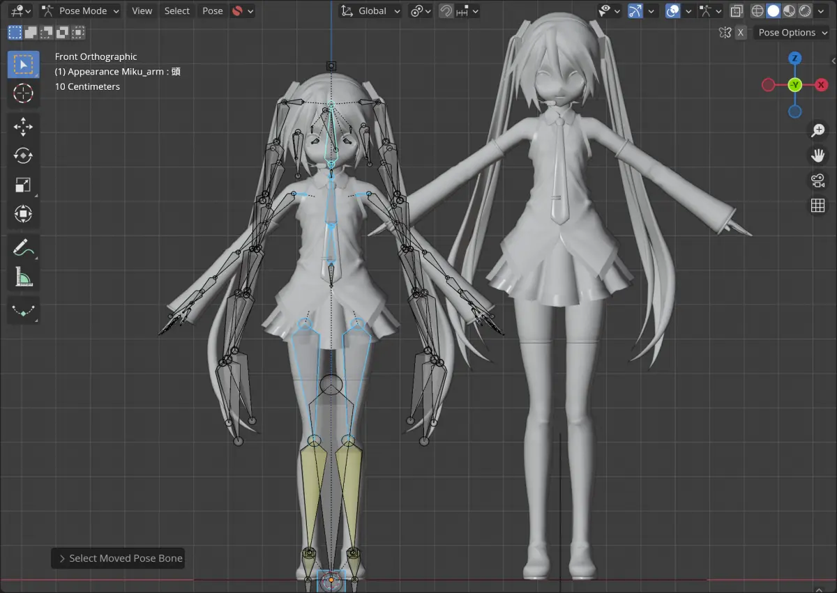The image size is (837, 593).
Task: Click the green Y axis gizmo ball
Action: (794, 85)
